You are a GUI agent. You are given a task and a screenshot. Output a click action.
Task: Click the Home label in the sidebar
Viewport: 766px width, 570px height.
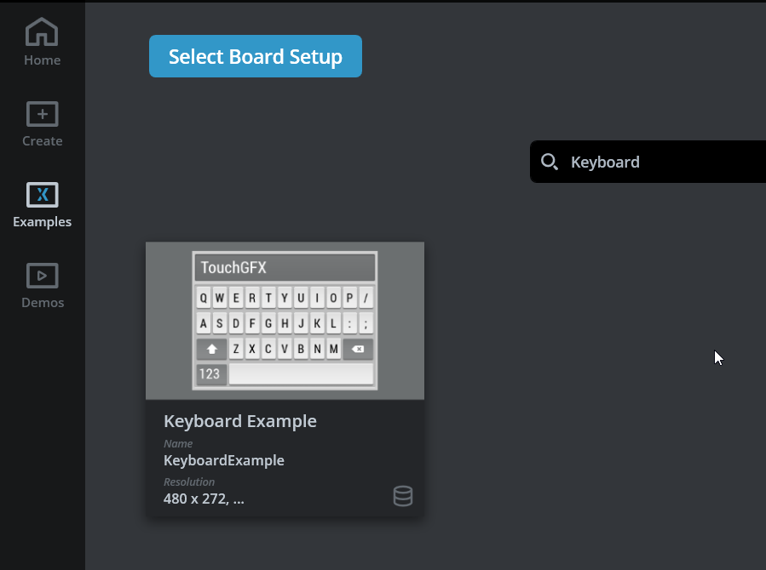pyautogui.click(x=42, y=60)
